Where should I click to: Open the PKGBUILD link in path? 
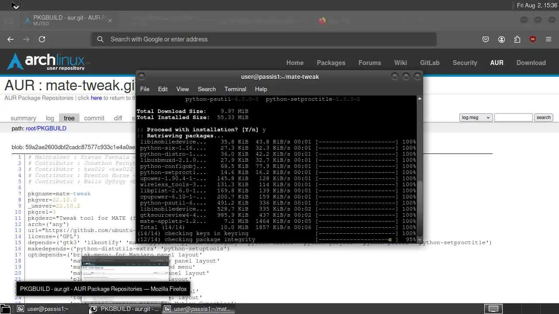coord(52,129)
